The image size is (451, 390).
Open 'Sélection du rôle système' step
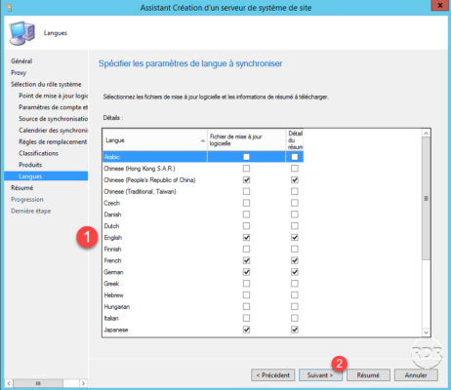(46, 84)
